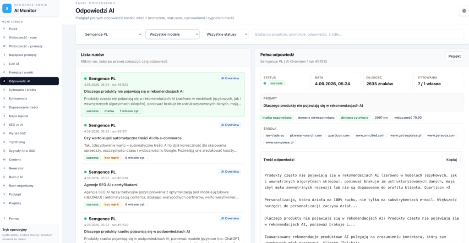Viewport: 469px width, 243px height.
Task: Open Ruch organiczny
Action: 30,186
